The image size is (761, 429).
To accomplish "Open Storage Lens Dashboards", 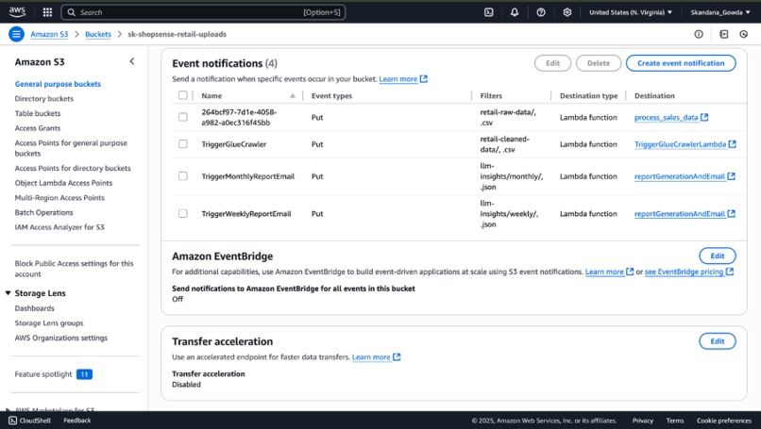I will [x=34, y=308].
